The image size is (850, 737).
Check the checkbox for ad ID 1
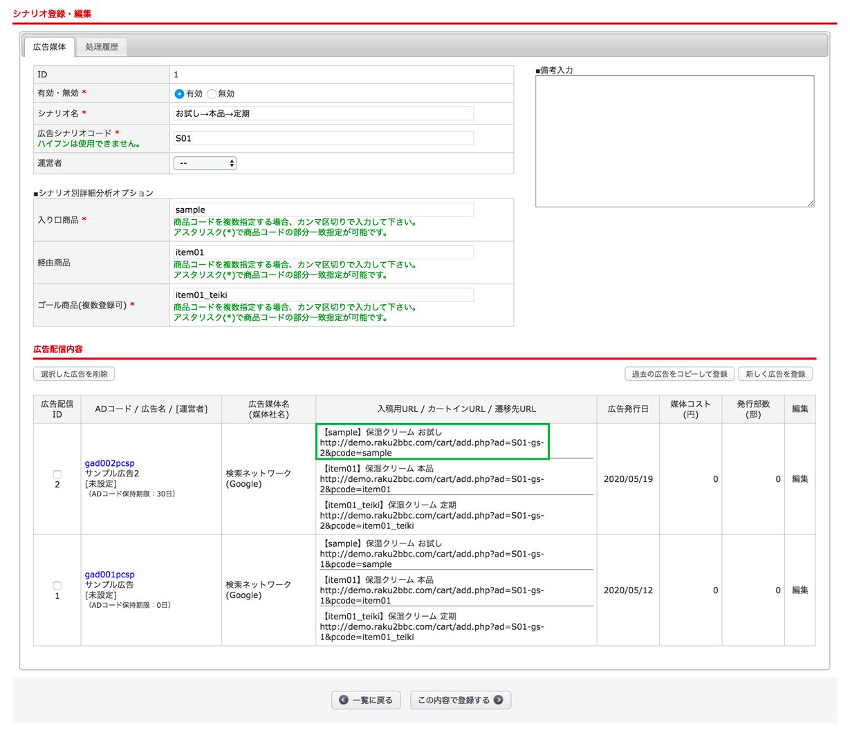click(x=57, y=586)
